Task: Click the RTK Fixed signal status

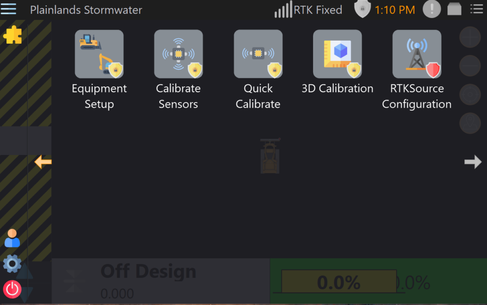Action: pyautogui.click(x=308, y=10)
